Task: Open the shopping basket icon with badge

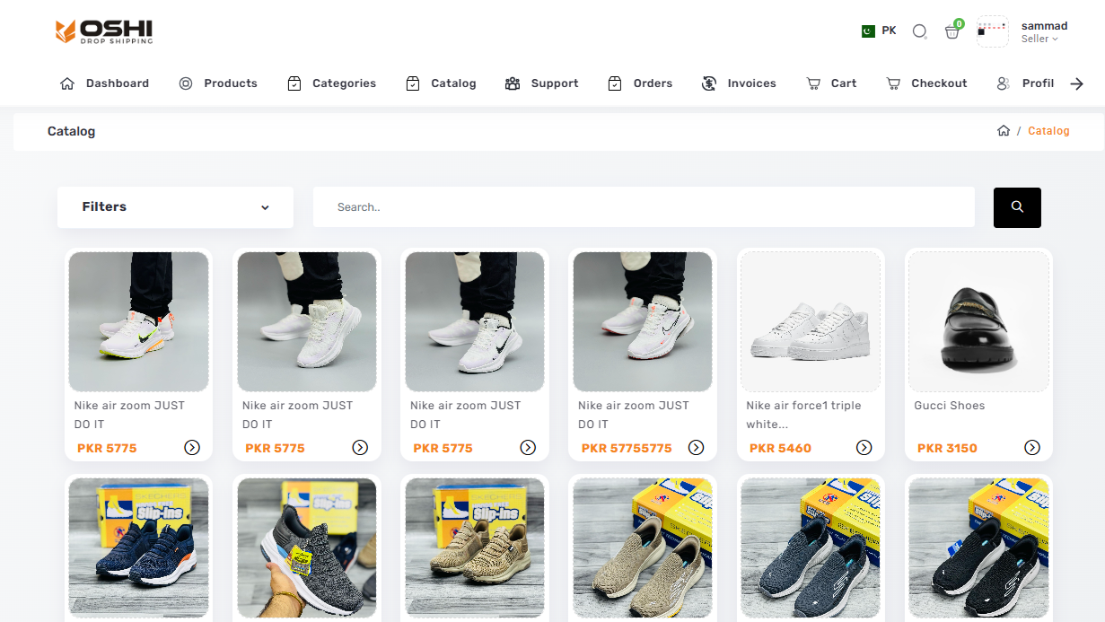Action: pyautogui.click(x=952, y=31)
